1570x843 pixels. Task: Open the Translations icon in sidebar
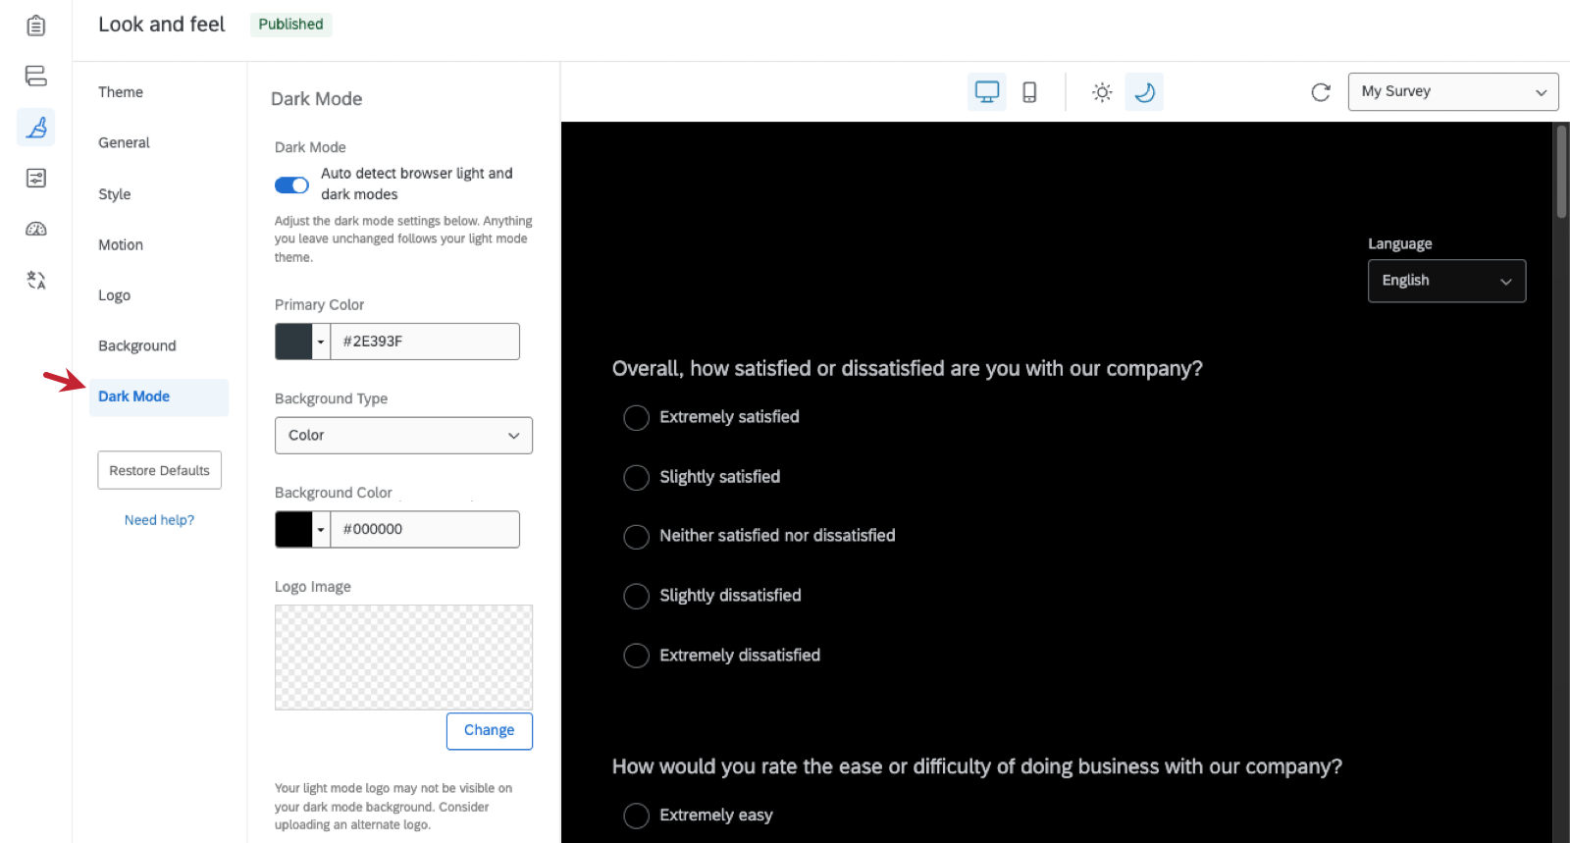[36, 280]
